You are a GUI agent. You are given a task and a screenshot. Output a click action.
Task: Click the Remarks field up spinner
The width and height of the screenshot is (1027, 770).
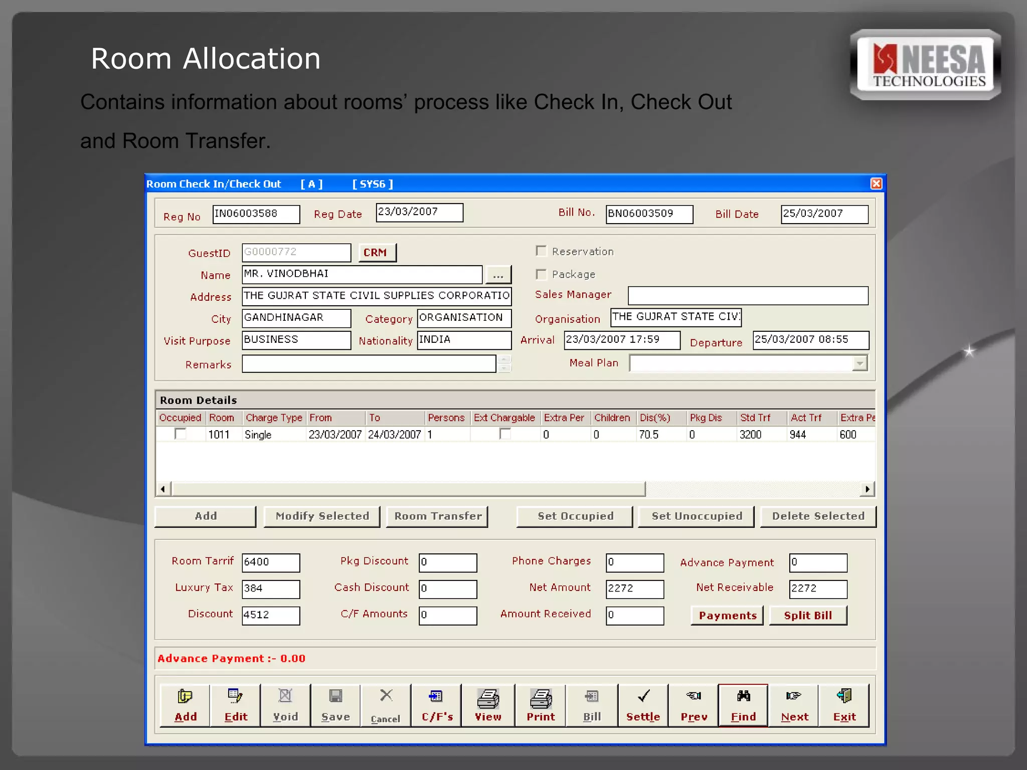[505, 359]
